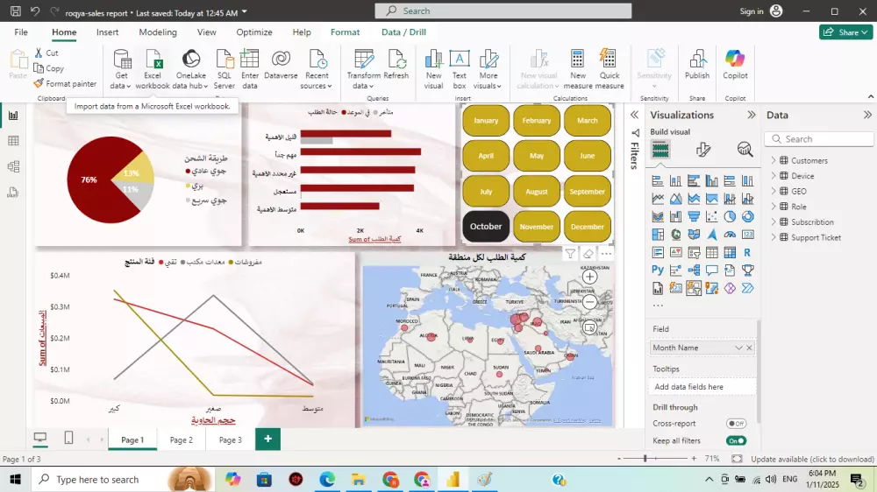
Task: Insert a Text box
Action: (460, 68)
